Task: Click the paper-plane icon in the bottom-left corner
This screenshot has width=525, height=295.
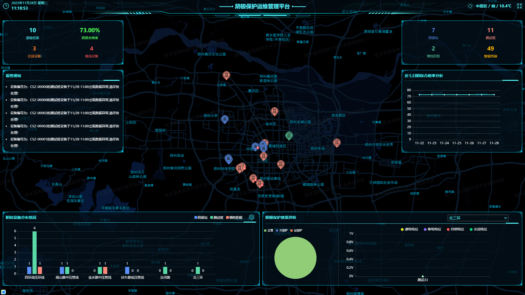Action: 3,292
